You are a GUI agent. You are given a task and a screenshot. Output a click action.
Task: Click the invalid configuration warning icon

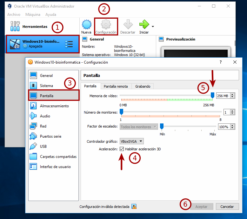point(134,206)
